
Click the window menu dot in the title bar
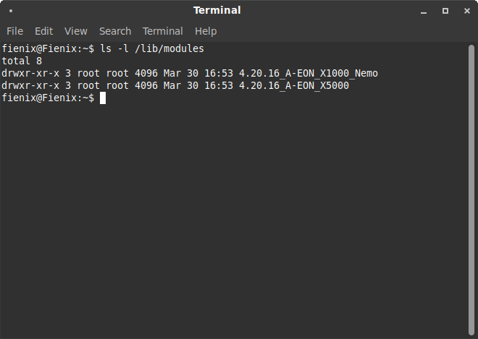[x=11, y=11]
